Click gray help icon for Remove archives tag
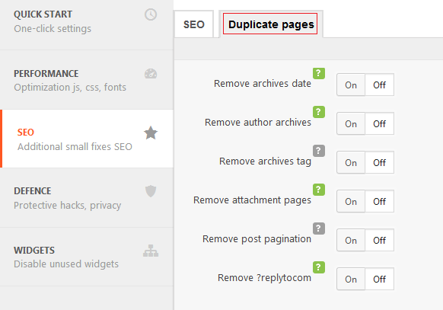This screenshot has width=443, height=310. point(319,151)
